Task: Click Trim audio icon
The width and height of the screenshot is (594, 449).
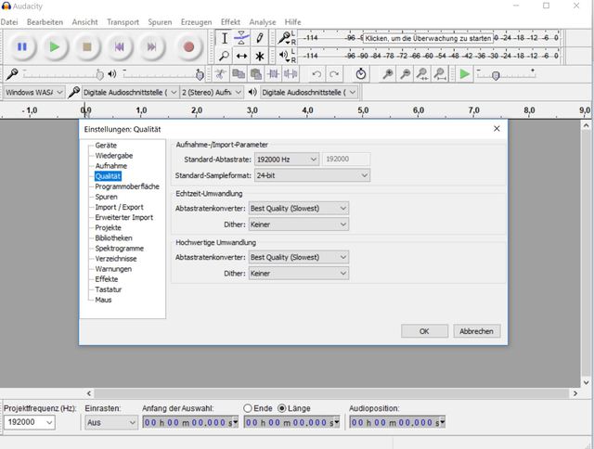Action: point(273,74)
